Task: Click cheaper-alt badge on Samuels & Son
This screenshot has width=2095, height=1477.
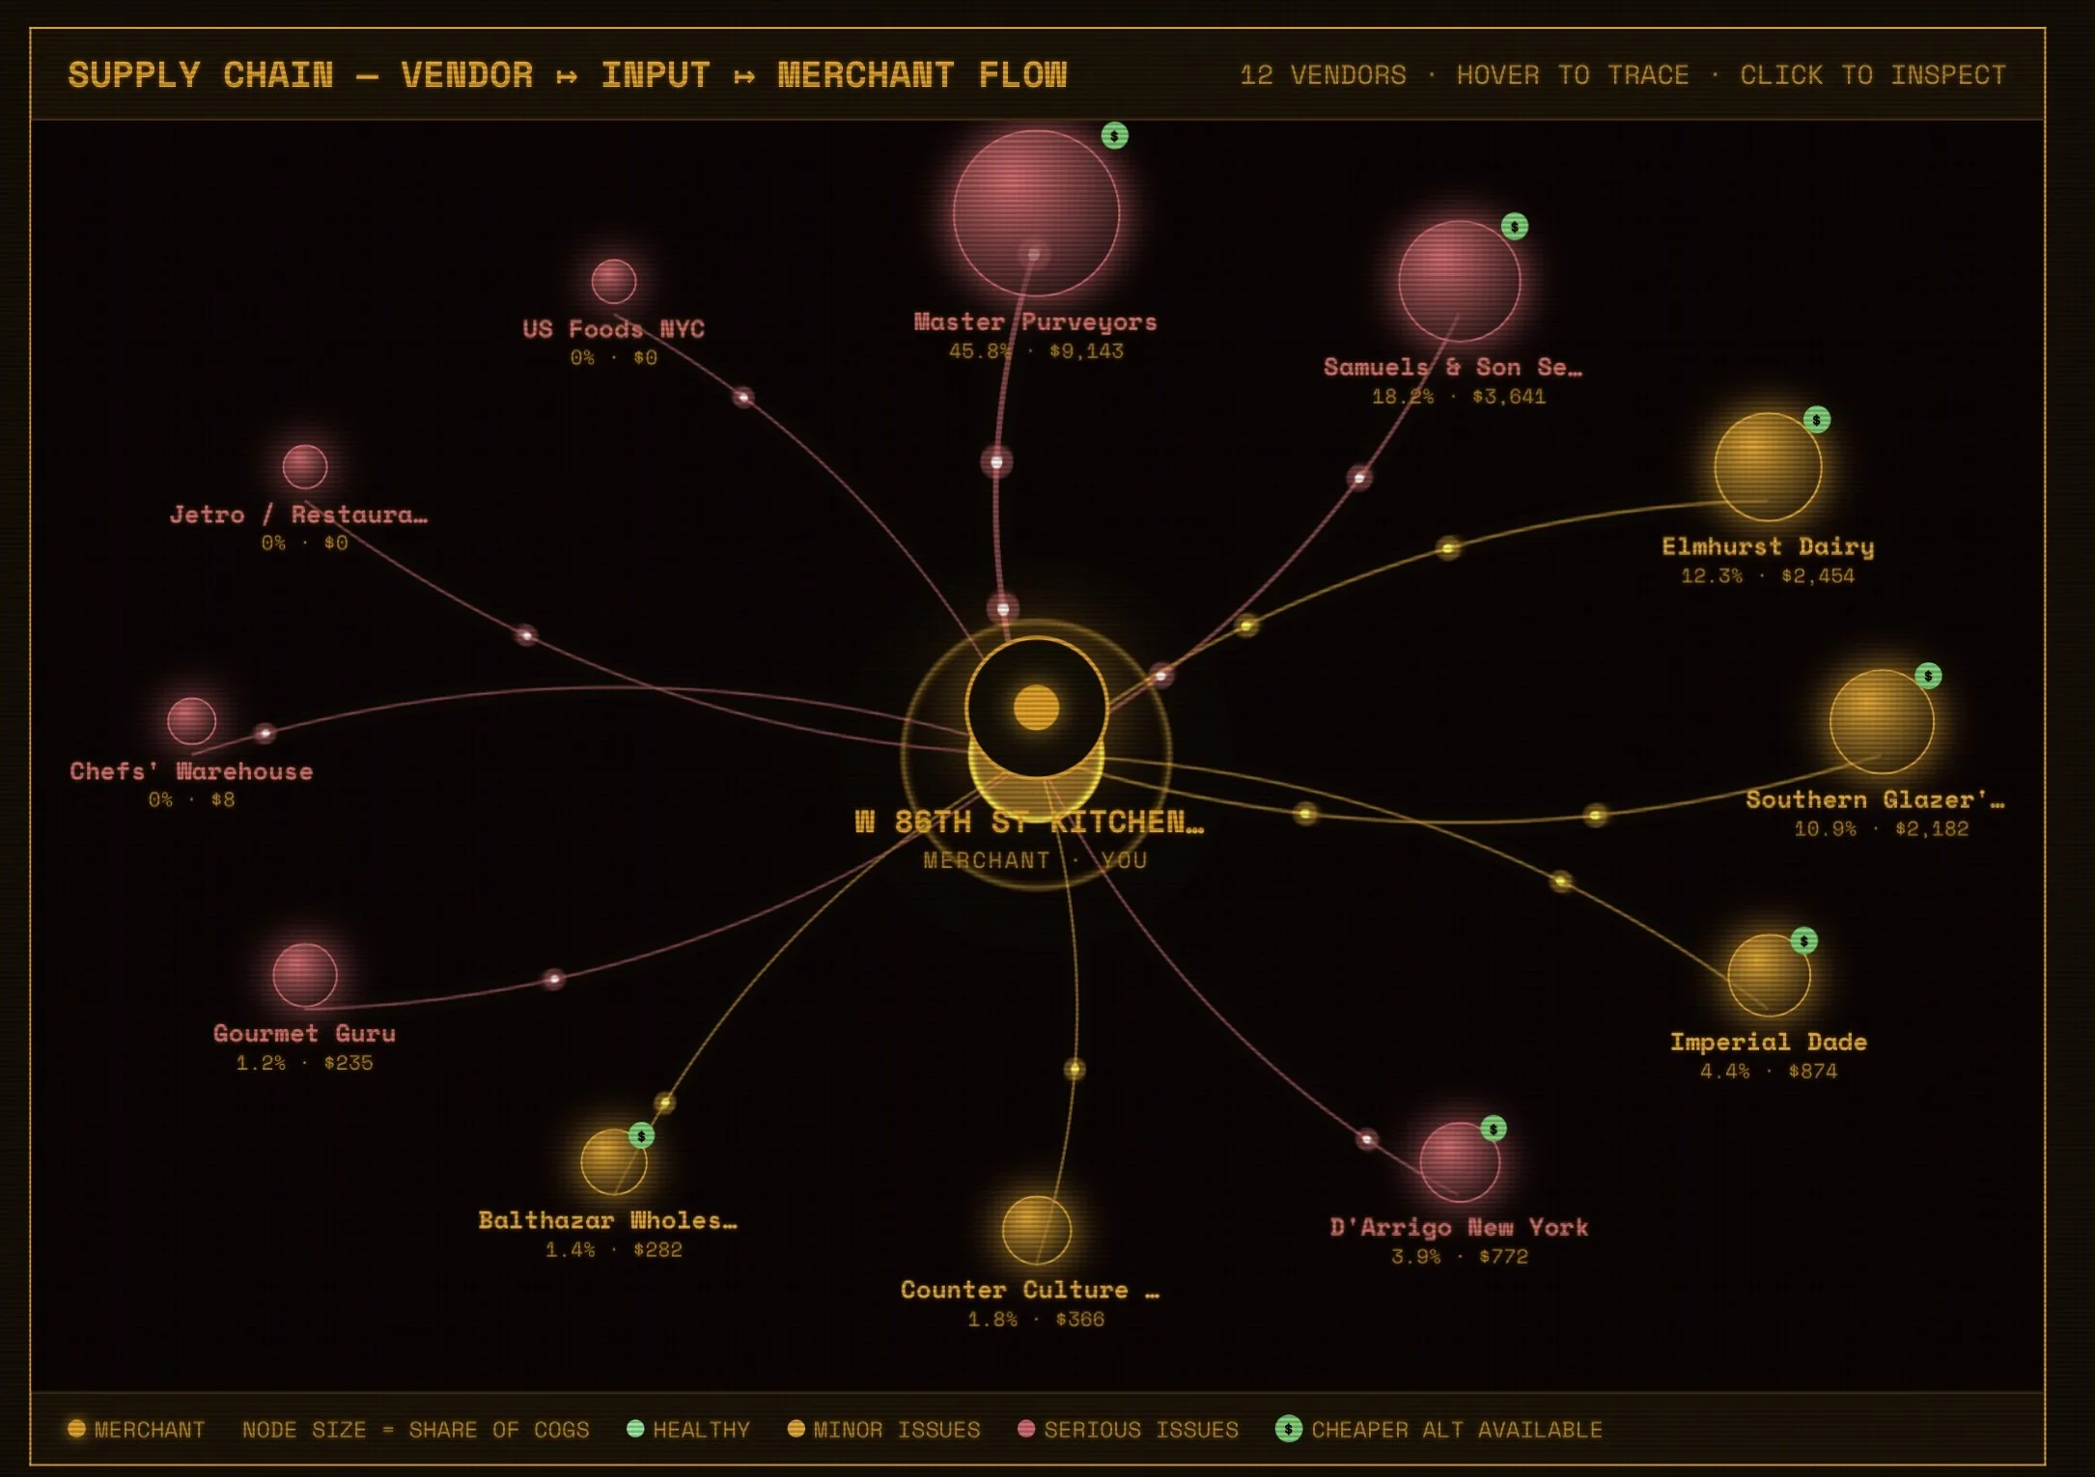Action: [x=1514, y=226]
